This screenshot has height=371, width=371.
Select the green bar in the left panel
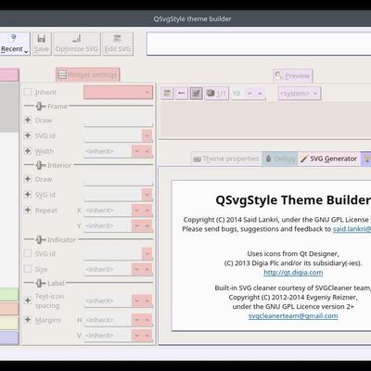click(9, 295)
